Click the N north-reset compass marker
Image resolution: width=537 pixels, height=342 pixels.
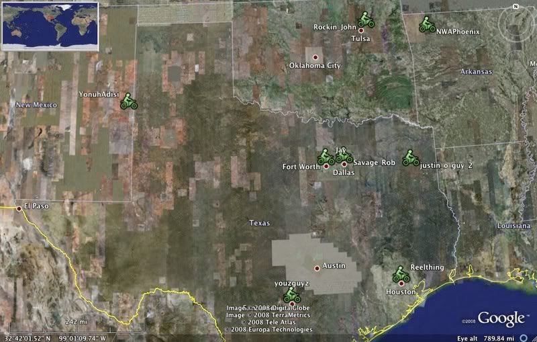click(x=516, y=7)
